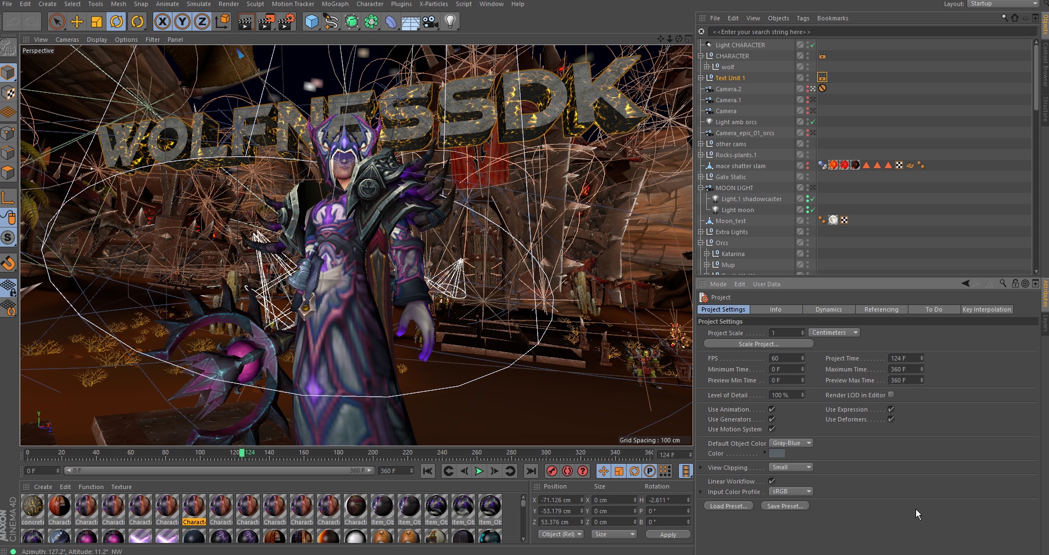
Task: Render the active view with clapperboard icon
Action: coord(246,22)
